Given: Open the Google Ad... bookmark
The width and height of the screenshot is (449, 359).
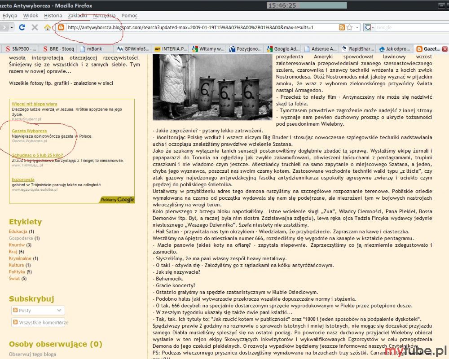Looking at the screenshot, I should pos(283,49).
